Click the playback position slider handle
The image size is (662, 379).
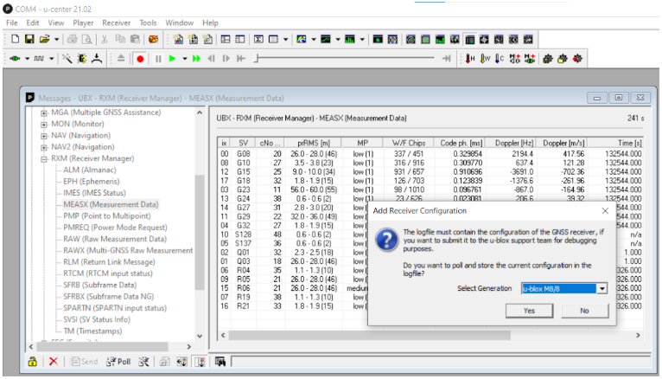click(x=256, y=58)
